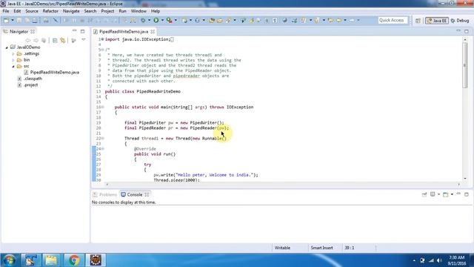Select PipedReadWriteDemo.java in Navigator tree
The image size is (474, 267).
[x=54, y=73]
